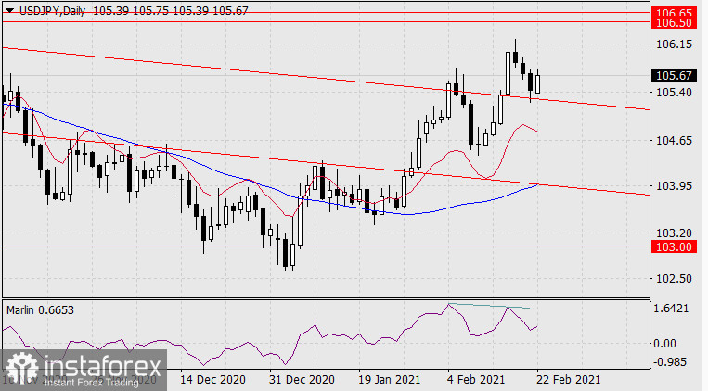Click the 0.00 oscillator scale value
This screenshot has width=708, height=391.
(x=665, y=344)
